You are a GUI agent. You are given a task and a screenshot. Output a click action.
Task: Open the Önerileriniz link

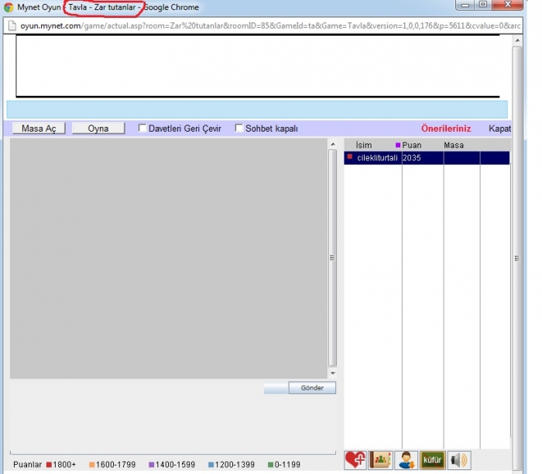[446, 129]
